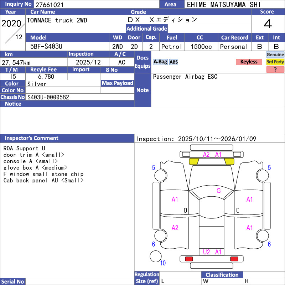Select the Genuine label
285x285 pixels.
275,55
